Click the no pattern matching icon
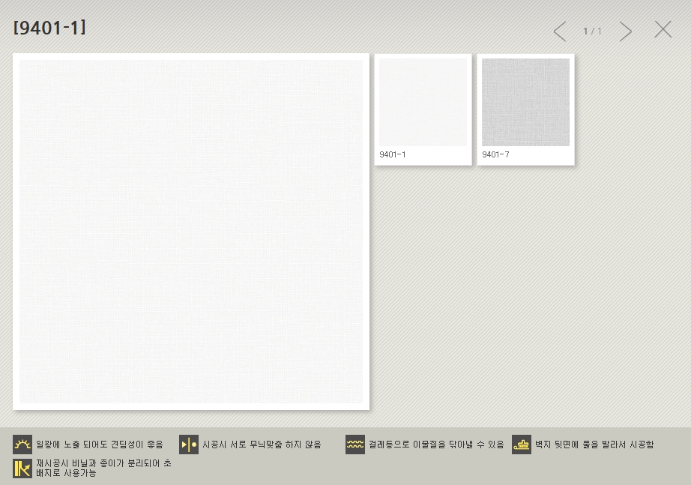This screenshot has height=485, width=691. pyautogui.click(x=189, y=445)
